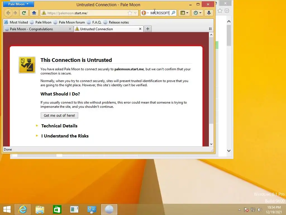Screen dimensions: 286x215
Task: Expand the Technical Details section
Action: (x=59, y=126)
